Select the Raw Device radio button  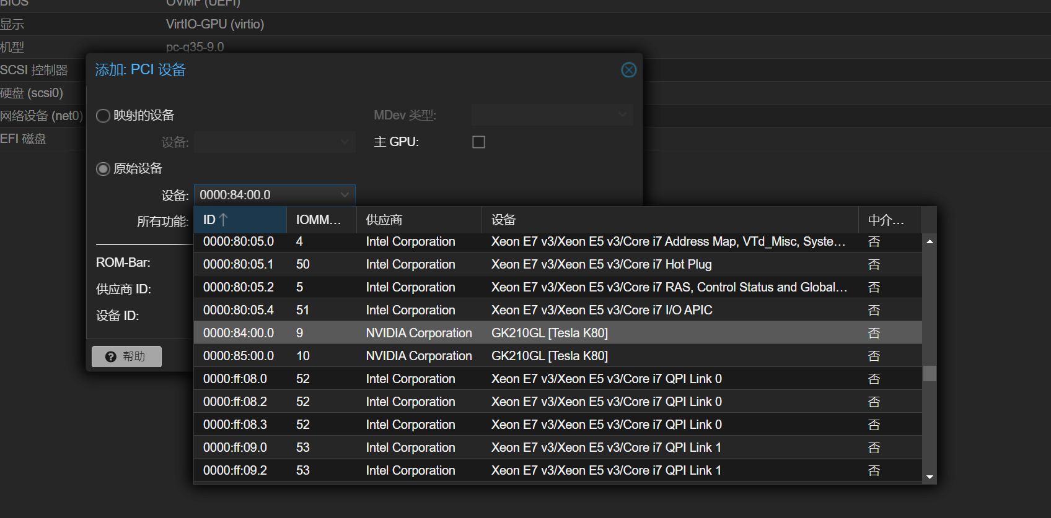coord(103,169)
